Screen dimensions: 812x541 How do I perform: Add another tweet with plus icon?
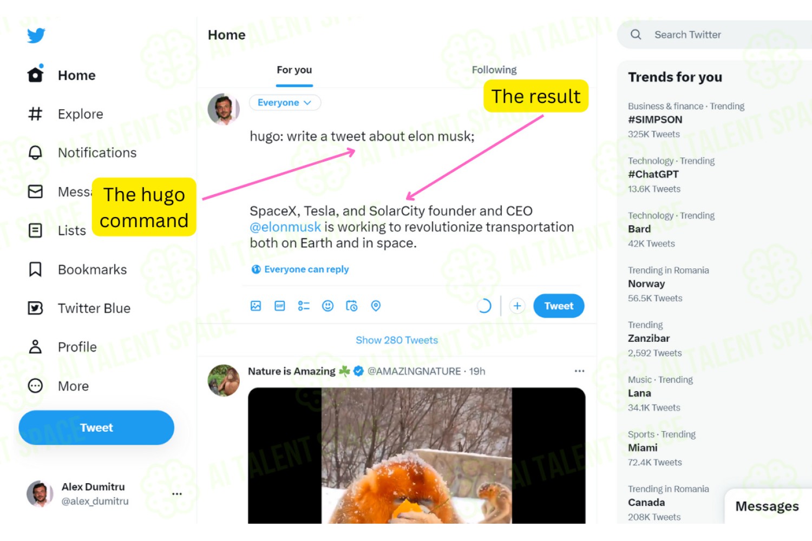[517, 306]
